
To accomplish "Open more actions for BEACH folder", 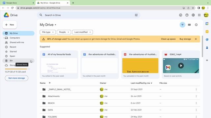I will tap(196, 103).
